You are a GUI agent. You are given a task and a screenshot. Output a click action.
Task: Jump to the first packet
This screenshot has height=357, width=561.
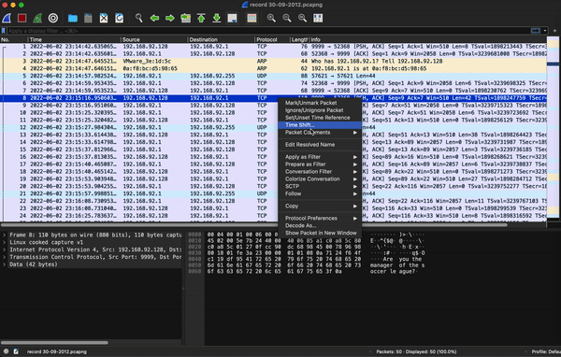pos(201,18)
